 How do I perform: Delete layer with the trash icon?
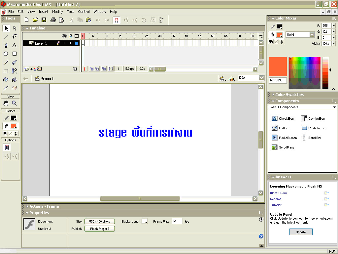(75, 69)
